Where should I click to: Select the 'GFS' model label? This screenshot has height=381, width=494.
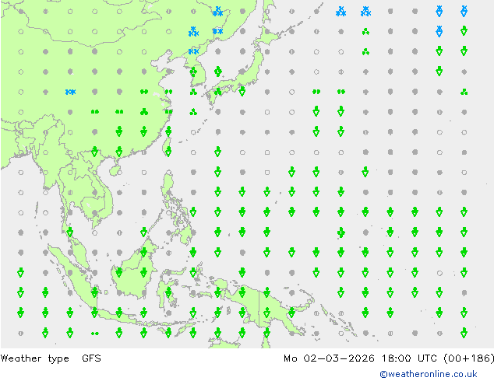(x=91, y=358)
